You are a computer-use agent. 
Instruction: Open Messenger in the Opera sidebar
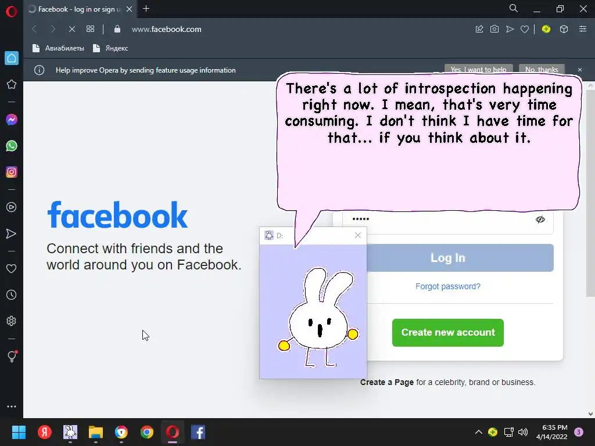[12, 120]
